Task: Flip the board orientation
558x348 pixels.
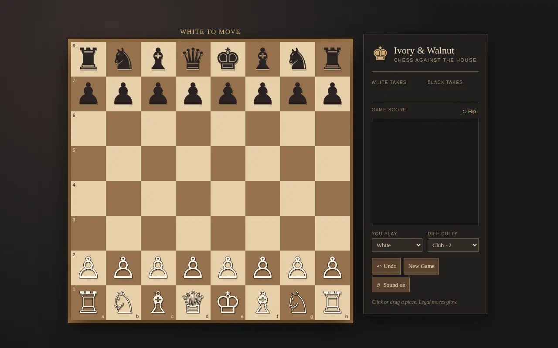Action: [469, 111]
